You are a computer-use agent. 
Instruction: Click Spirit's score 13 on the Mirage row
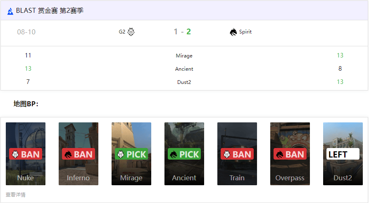click(340, 55)
